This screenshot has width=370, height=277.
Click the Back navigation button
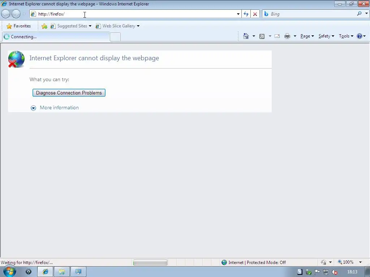(6, 14)
